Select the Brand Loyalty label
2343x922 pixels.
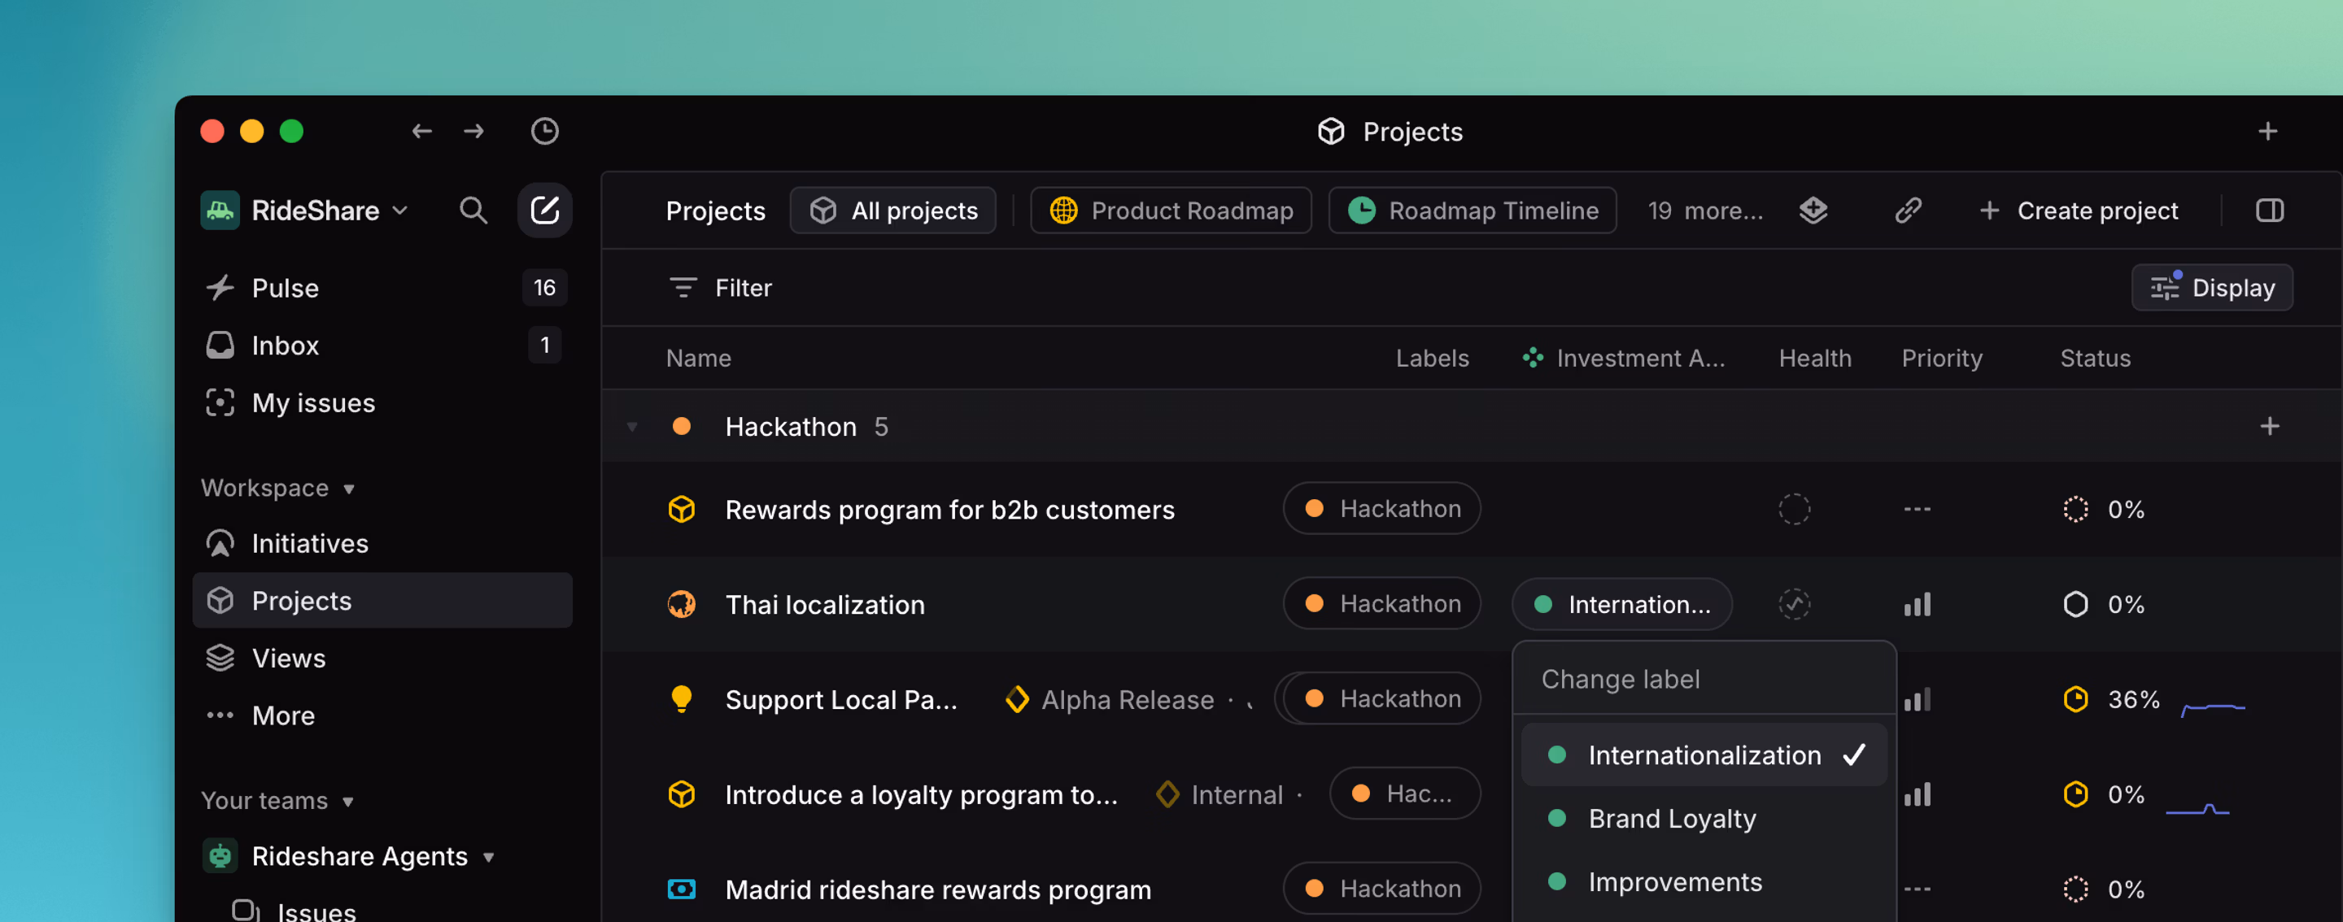pos(1672,819)
